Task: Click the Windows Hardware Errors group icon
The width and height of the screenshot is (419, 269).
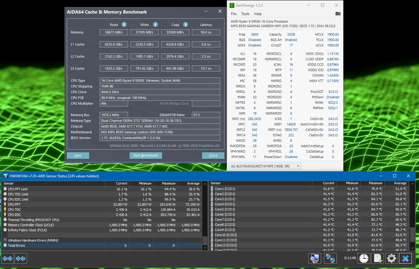Action: [5, 240]
